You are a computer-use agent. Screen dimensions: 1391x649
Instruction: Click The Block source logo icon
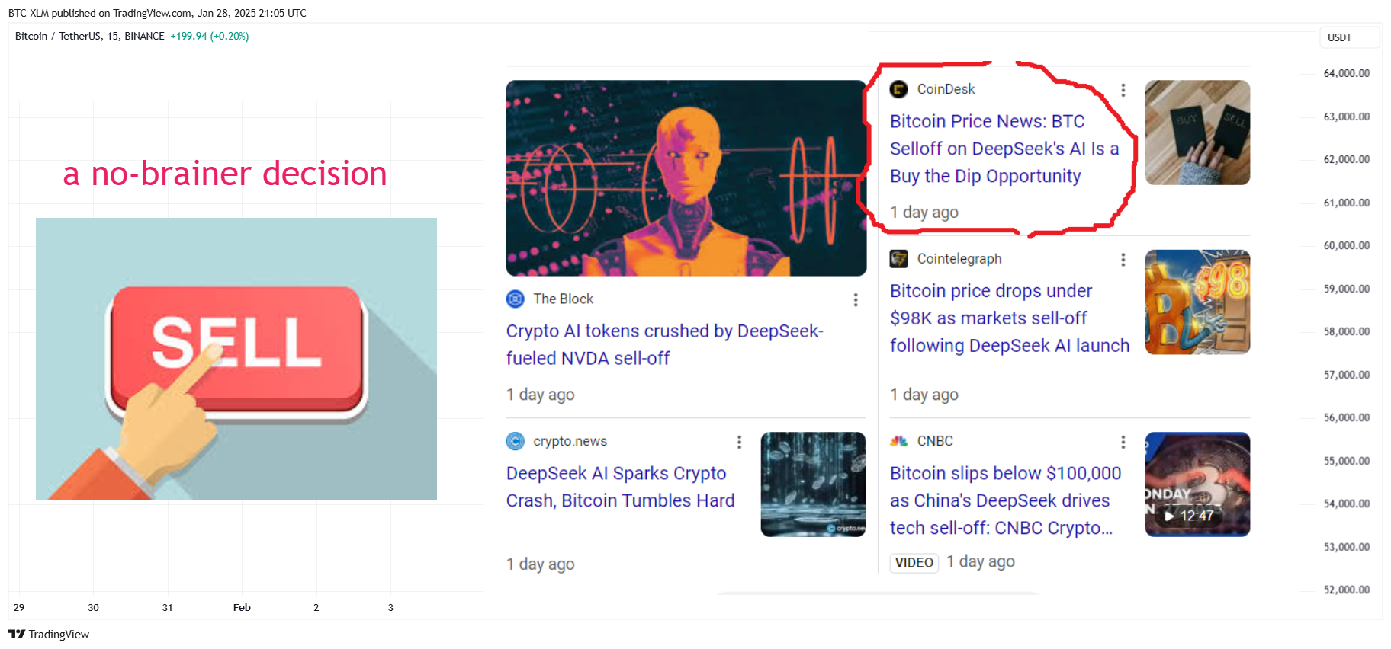click(x=516, y=299)
